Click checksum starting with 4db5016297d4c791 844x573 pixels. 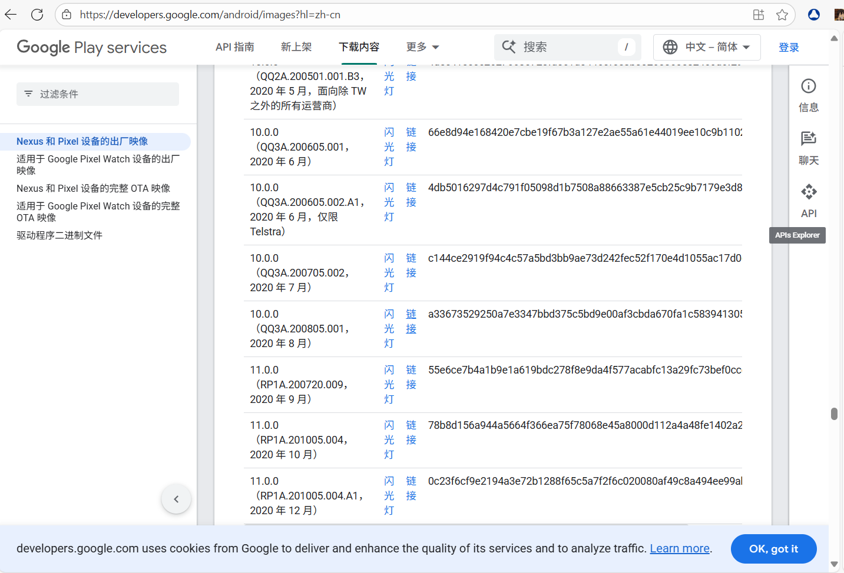(585, 188)
